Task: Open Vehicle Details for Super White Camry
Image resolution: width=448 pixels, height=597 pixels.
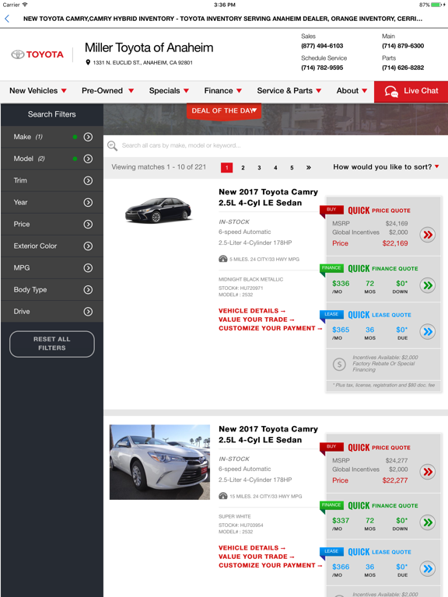Action: [252, 548]
